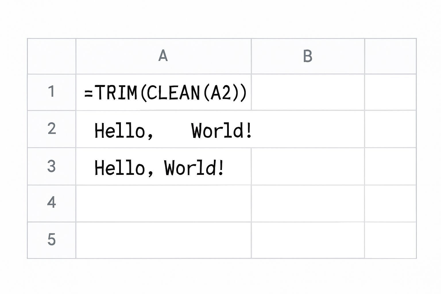This screenshot has width=441, height=294.
Task: Select row 2 header
Action: coord(52,129)
